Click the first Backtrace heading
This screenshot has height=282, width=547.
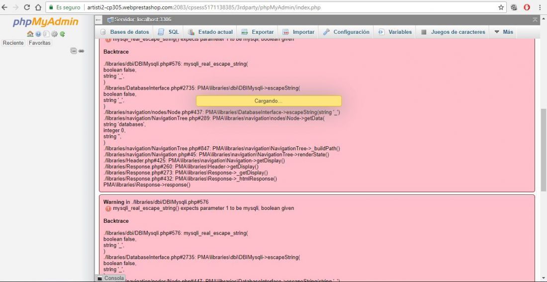click(x=116, y=52)
